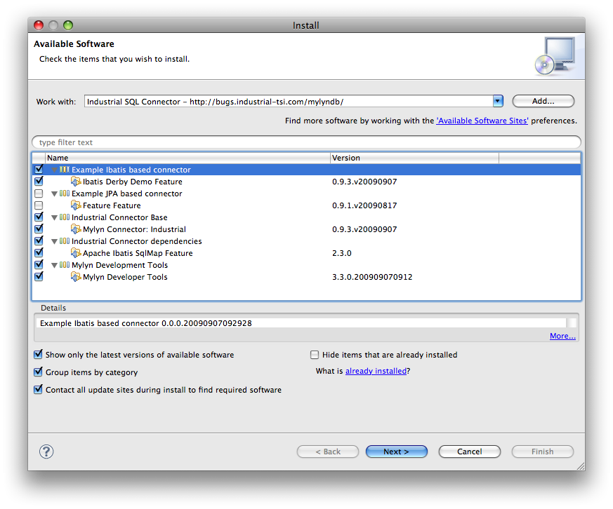
Task: Open the already installed link
Action: coord(376,371)
